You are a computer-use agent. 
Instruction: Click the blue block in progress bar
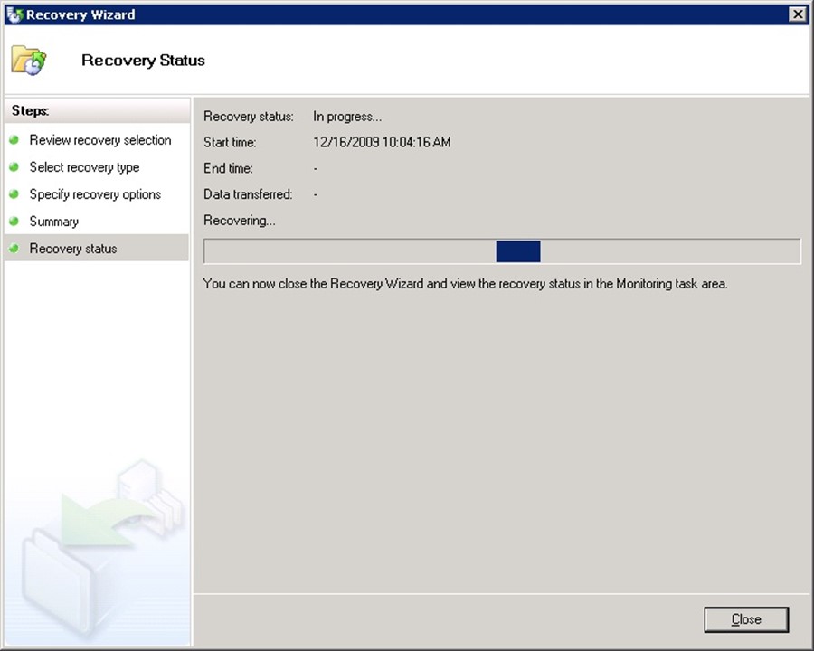pos(518,251)
